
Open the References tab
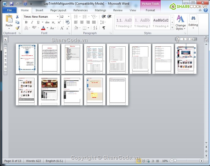tap(81, 10)
